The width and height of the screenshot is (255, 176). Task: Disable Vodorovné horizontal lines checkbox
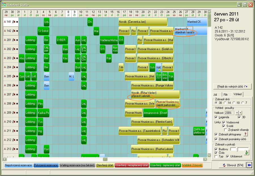coord(224,123)
